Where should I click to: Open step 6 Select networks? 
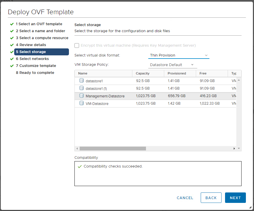(x=32, y=59)
